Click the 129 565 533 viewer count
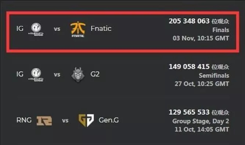The image size is (245, 145). [189, 112]
